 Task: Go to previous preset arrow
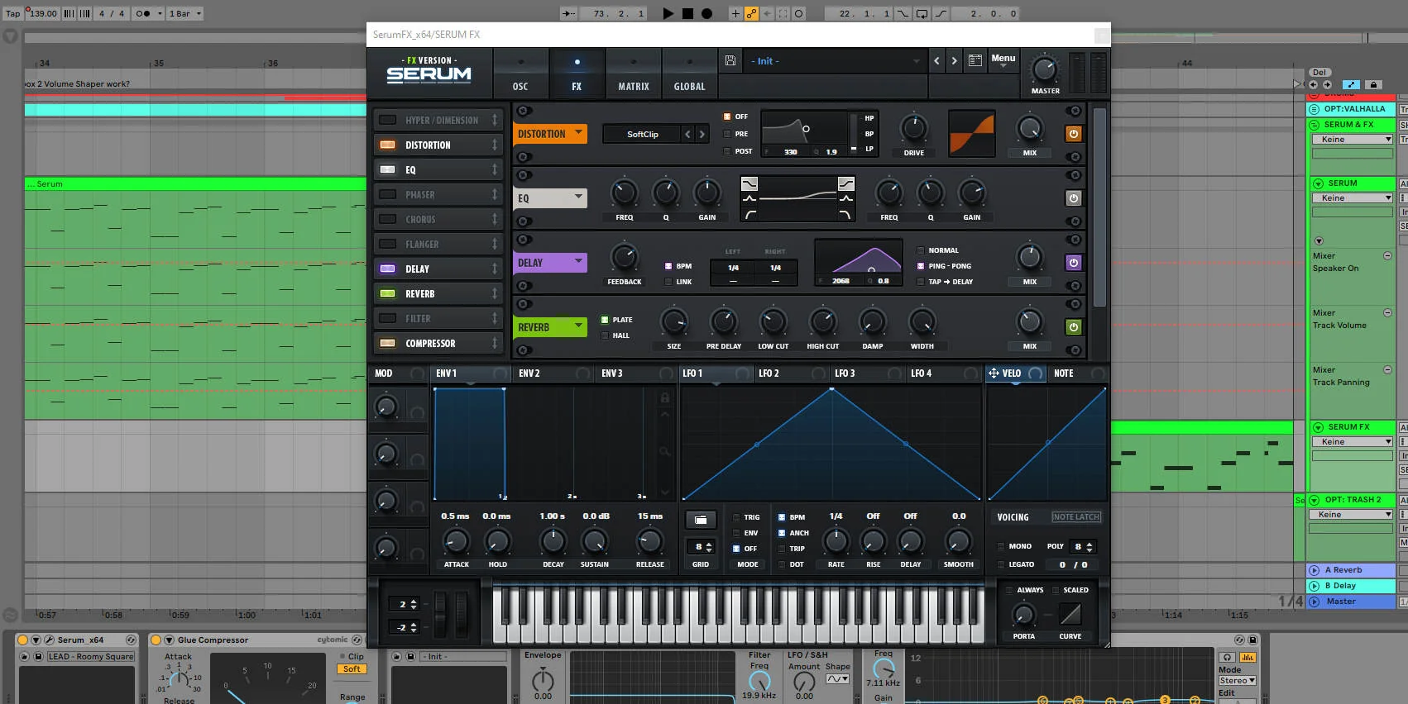[936, 60]
